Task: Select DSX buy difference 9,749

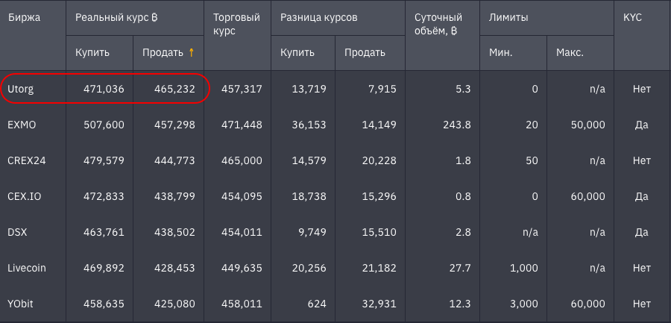Action: pos(312,232)
